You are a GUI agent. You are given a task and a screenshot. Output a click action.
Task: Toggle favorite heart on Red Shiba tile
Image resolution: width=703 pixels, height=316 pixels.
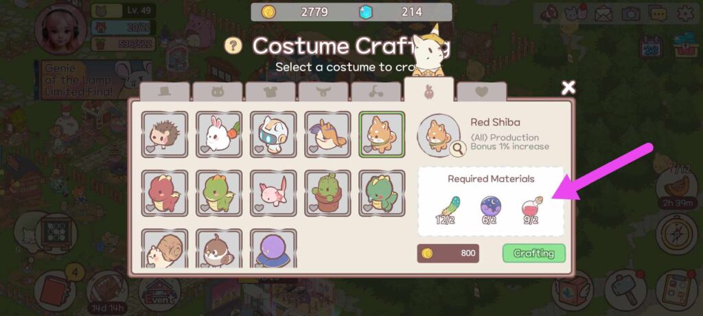click(367, 149)
